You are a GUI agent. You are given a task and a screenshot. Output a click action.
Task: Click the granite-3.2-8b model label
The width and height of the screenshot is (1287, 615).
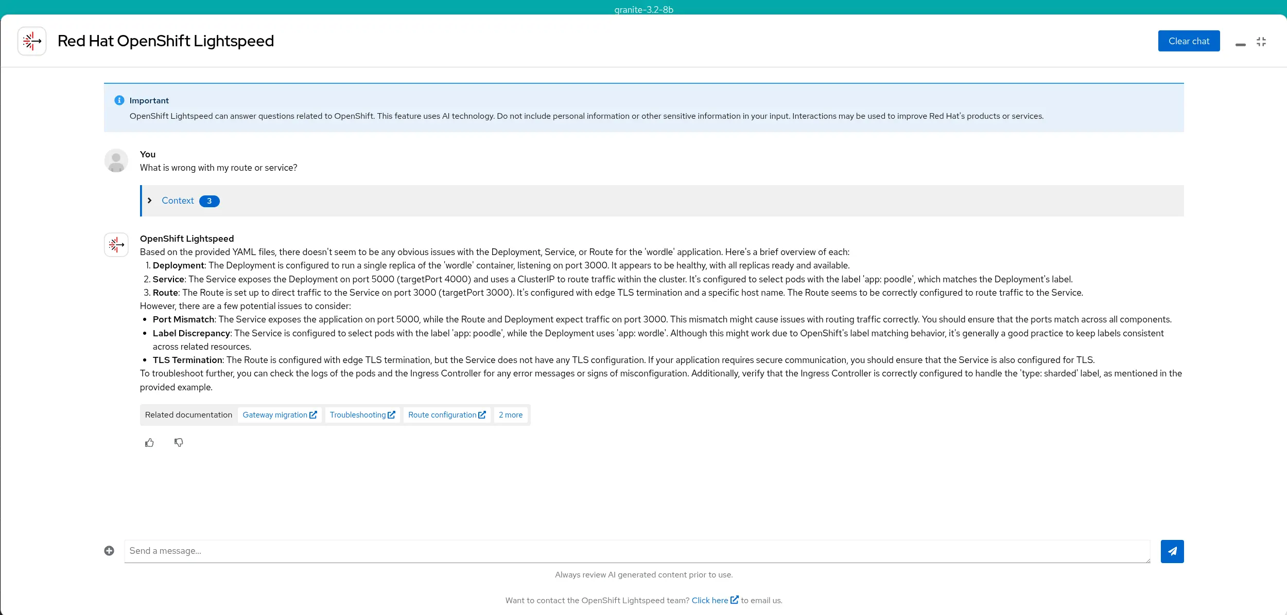tap(643, 9)
